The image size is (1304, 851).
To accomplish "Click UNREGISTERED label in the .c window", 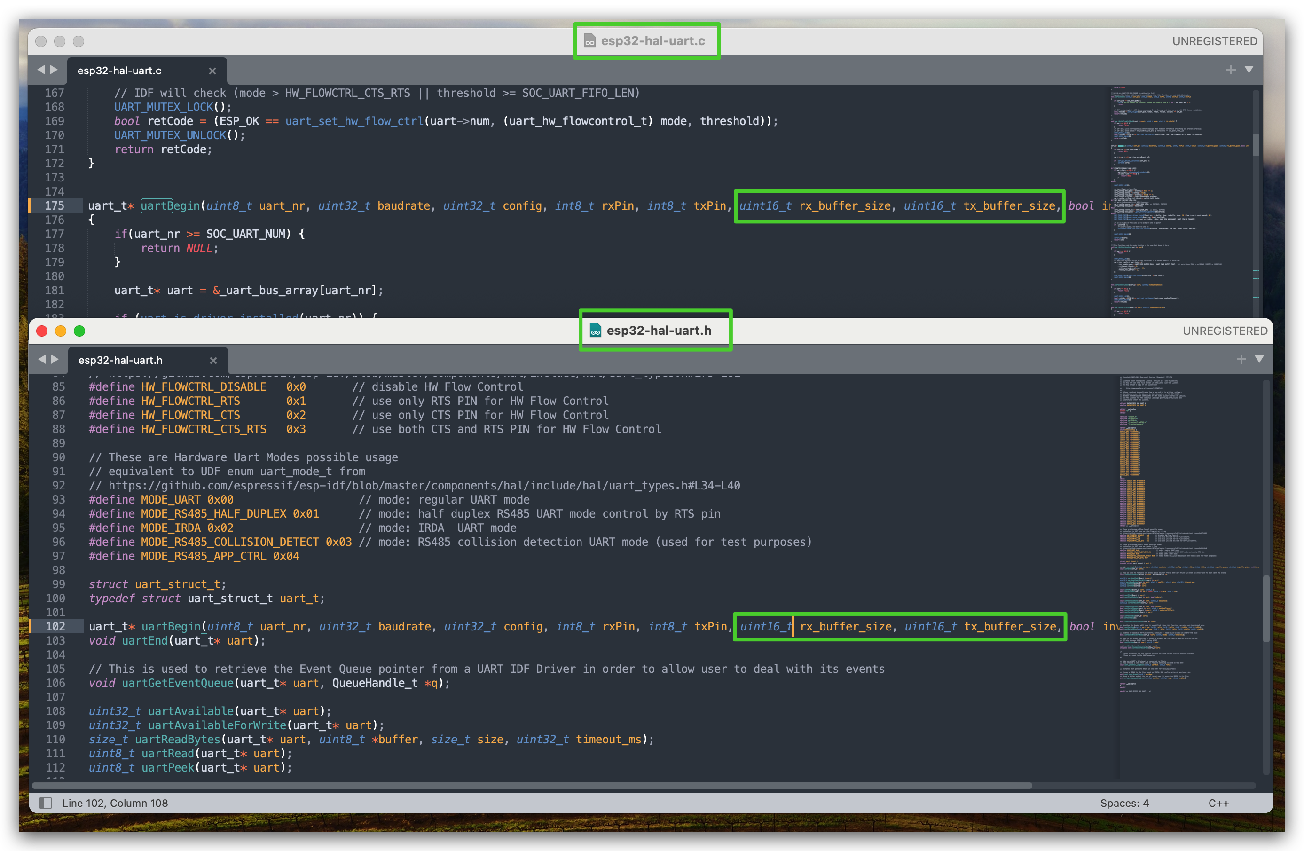I will tap(1215, 41).
